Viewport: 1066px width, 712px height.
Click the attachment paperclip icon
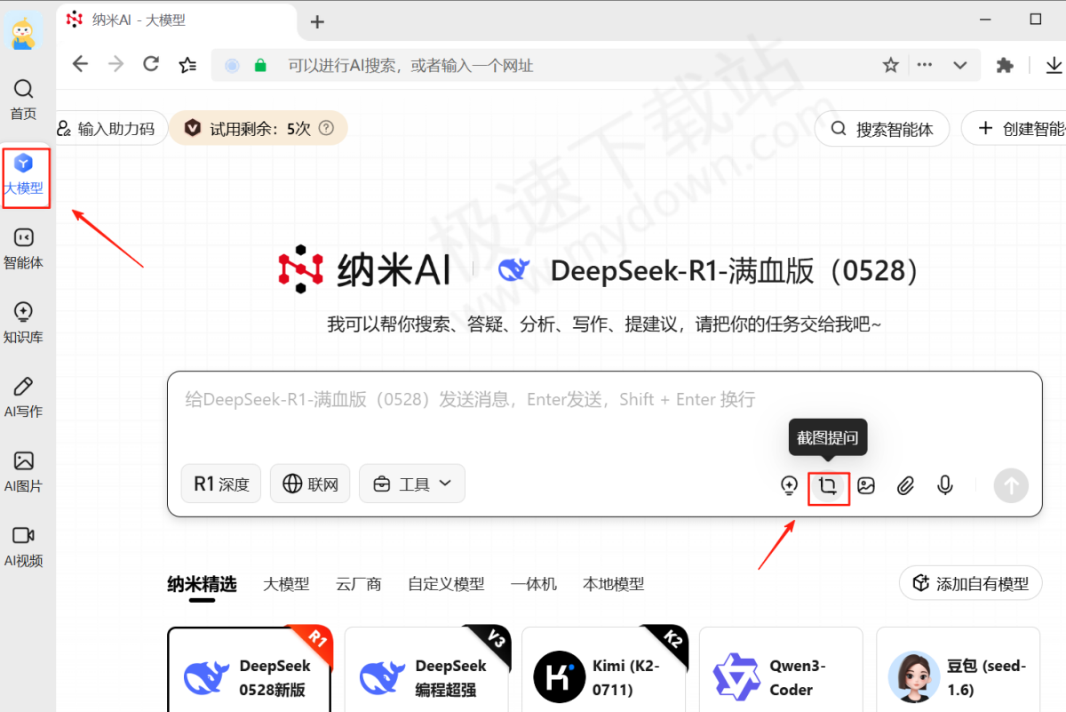905,485
